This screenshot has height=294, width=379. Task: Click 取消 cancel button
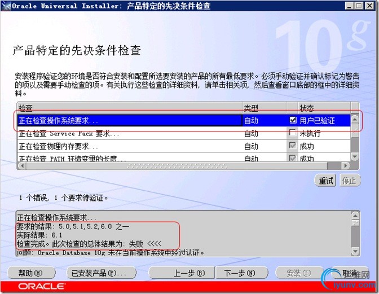pos(350,273)
